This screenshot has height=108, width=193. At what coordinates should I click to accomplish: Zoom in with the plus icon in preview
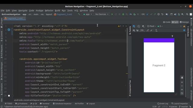182,82
